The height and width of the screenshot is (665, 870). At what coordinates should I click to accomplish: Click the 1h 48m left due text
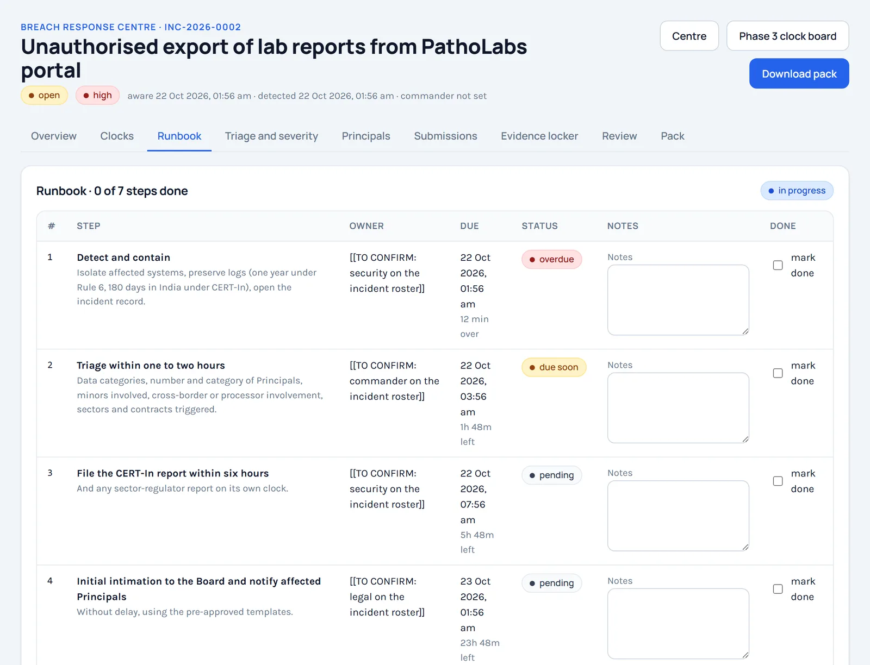(x=476, y=435)
